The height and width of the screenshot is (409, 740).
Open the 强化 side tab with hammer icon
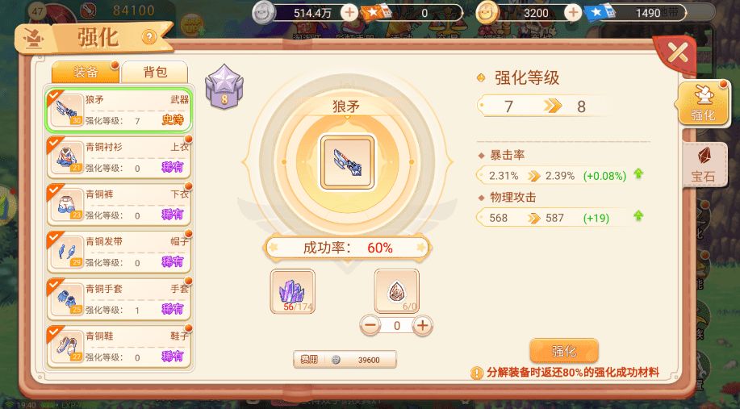coord(703,102)
